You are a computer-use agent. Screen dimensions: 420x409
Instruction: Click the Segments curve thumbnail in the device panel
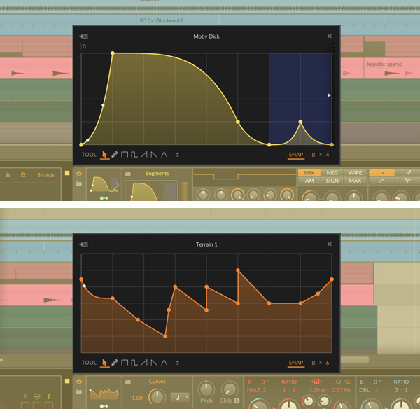click(103, 184)
